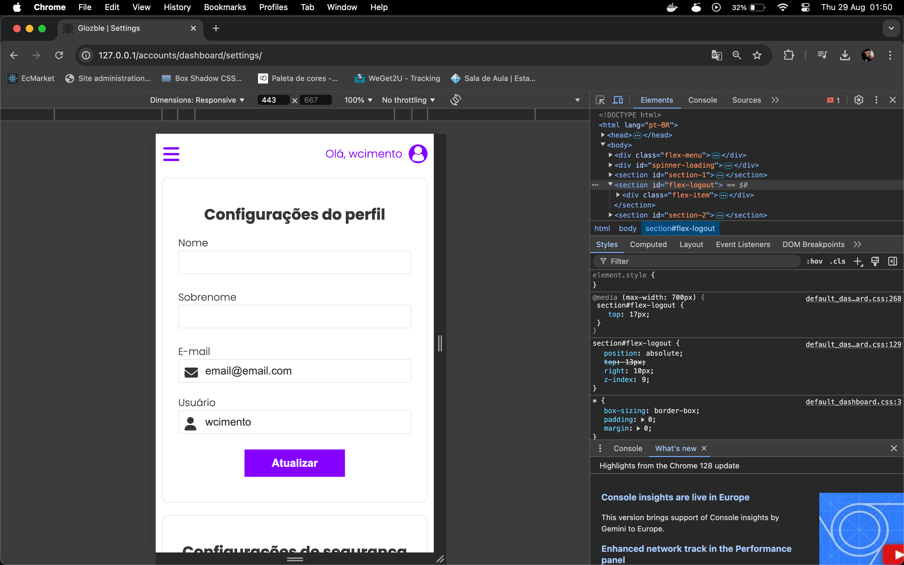
Task: Collapse the body element in DOM tree
Action: coord(603,144)
